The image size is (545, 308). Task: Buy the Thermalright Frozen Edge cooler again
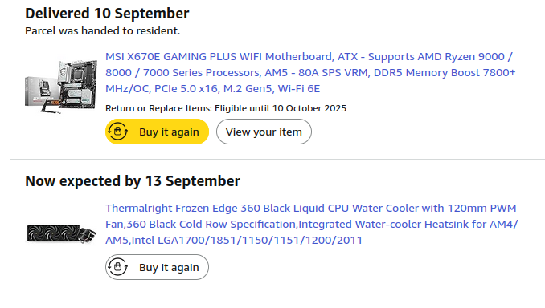(x=157, y=267)
